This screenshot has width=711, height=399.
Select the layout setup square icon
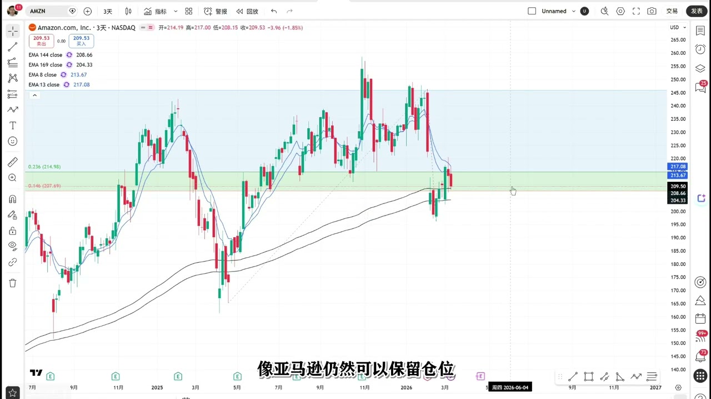tap(532, 11)
